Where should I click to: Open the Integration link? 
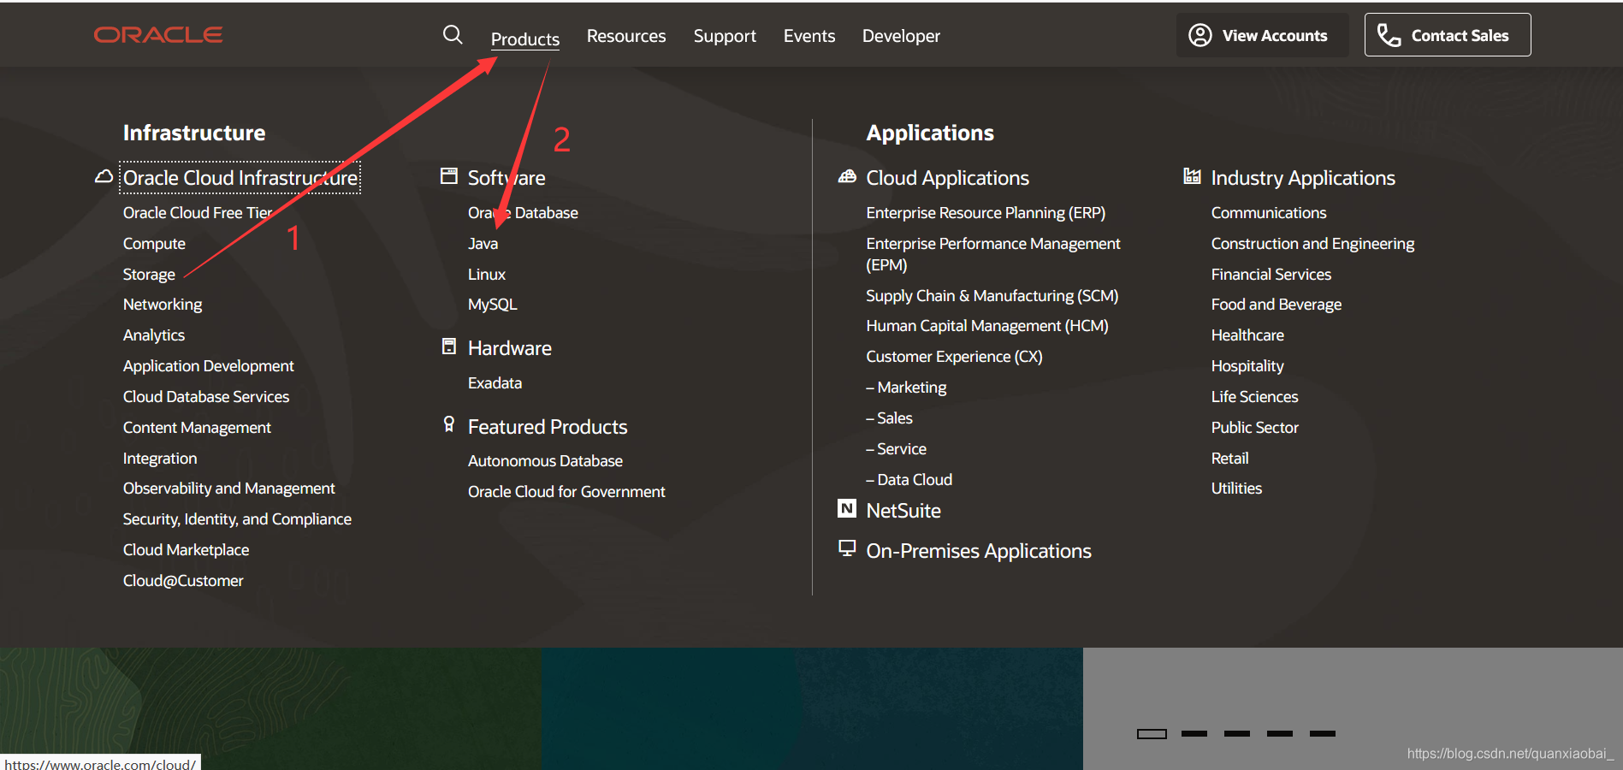160,459
